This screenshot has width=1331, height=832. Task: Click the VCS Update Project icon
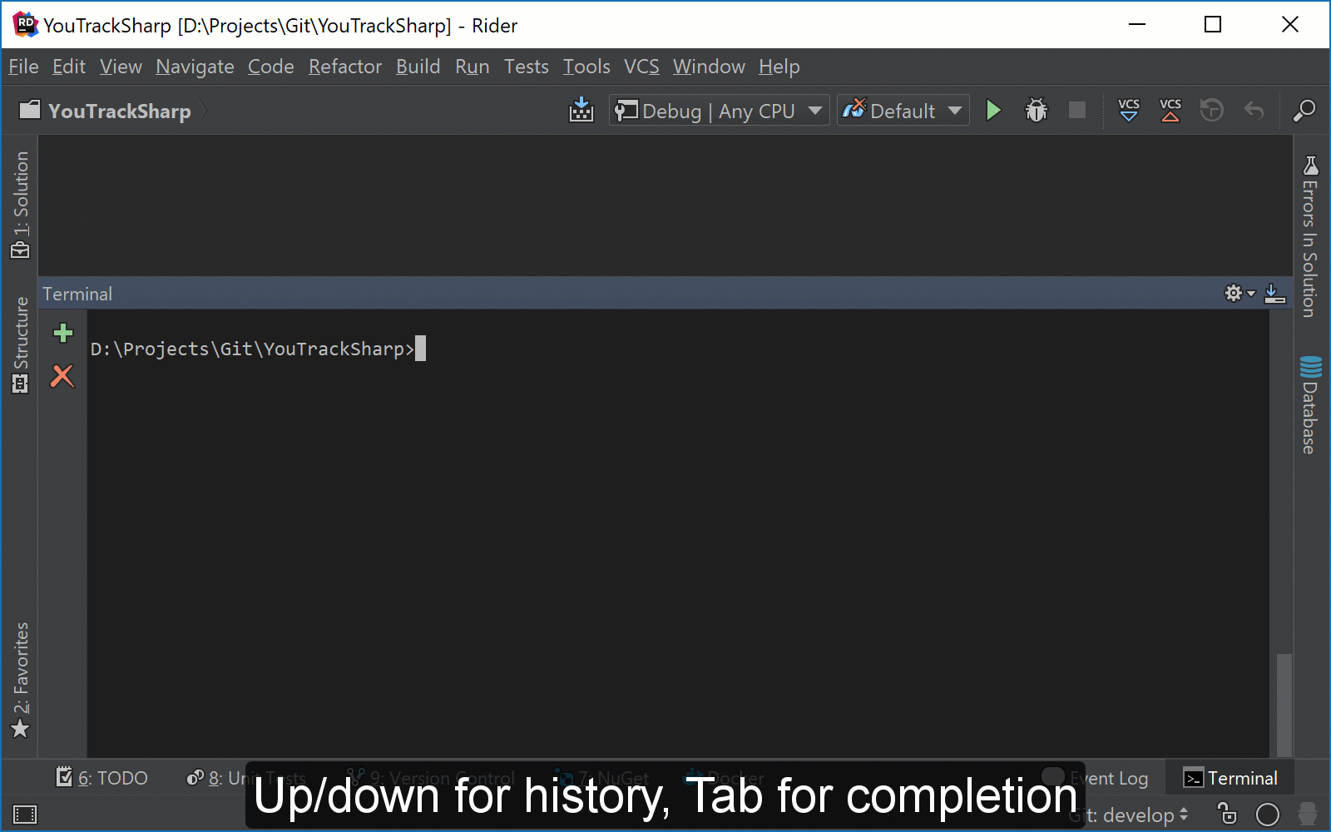tap(1129, 111)
